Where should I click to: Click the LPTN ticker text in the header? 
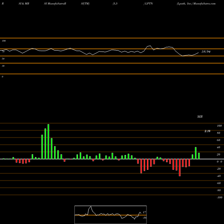(x=149, y=4)
